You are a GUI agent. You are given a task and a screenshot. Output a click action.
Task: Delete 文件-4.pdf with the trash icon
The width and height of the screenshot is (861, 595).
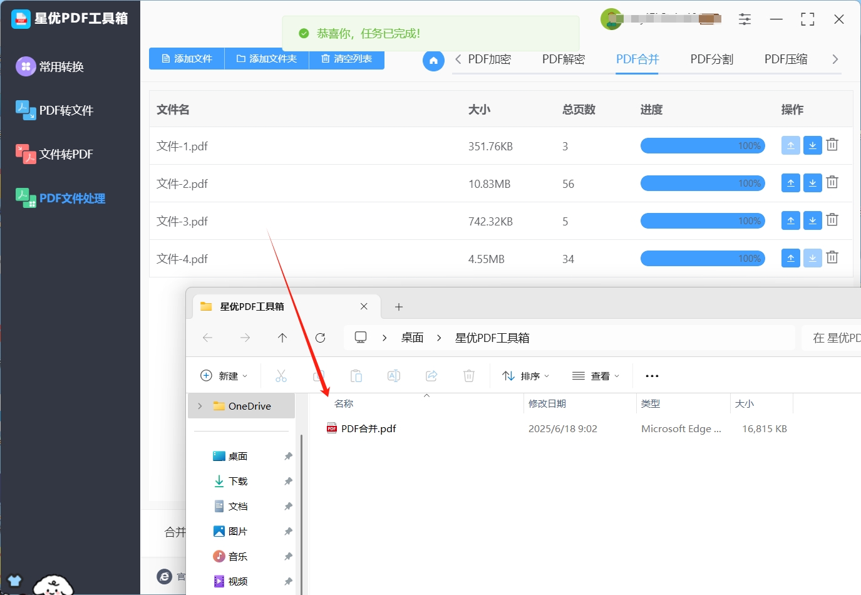pos(832,257)
